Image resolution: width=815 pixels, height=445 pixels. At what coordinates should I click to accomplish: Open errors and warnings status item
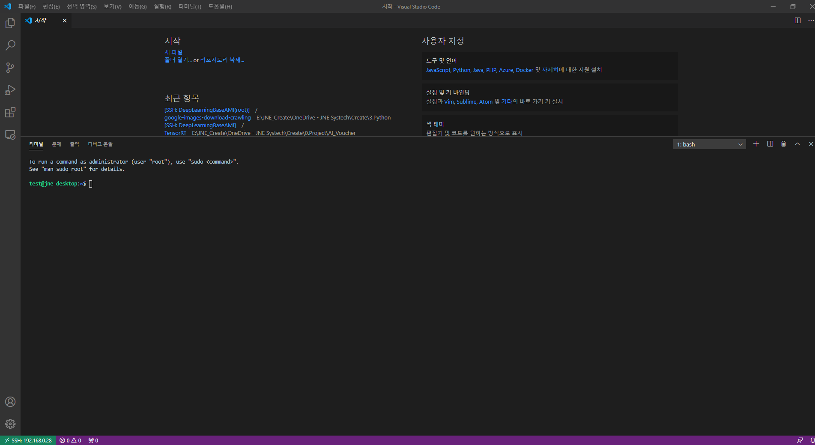pos(70,440)
